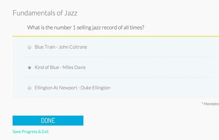
Task: Click 'Ellington At Newport - Duke Ellington' label text
Action: tap(72, 88)
